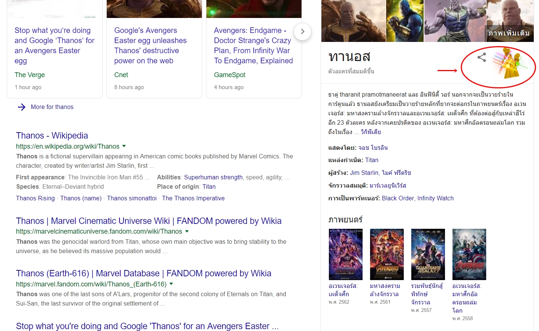Click the More for thanos link
Image resolution: width=539 pixels, height=331 pixels.
pos(52,107)
